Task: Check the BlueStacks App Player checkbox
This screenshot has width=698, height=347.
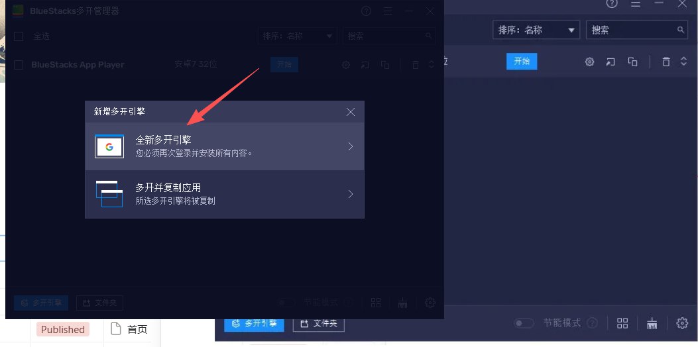Action: point(19,65)
